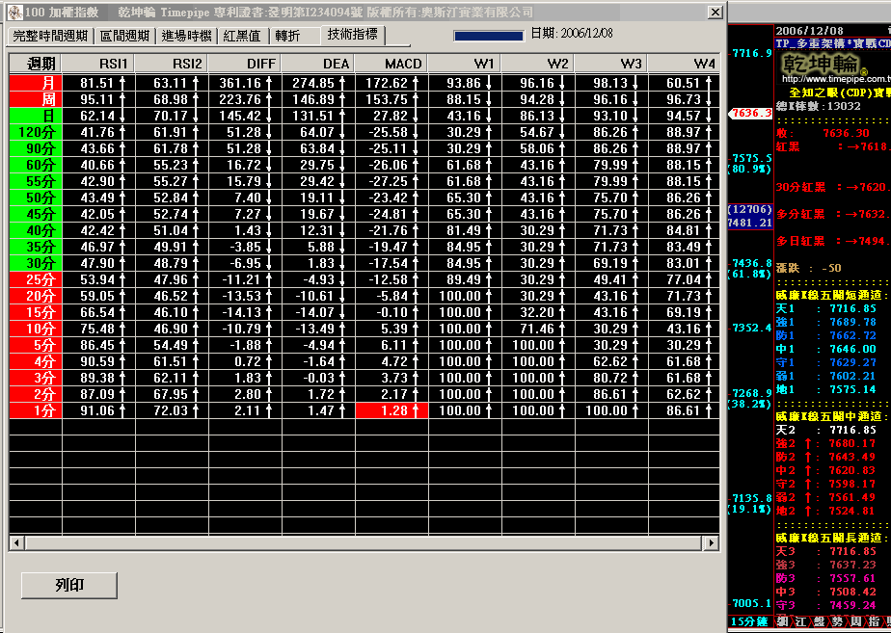Switch to the 完整時間週期 tab
The image size is (891, 633).
(x=51, y=36)
